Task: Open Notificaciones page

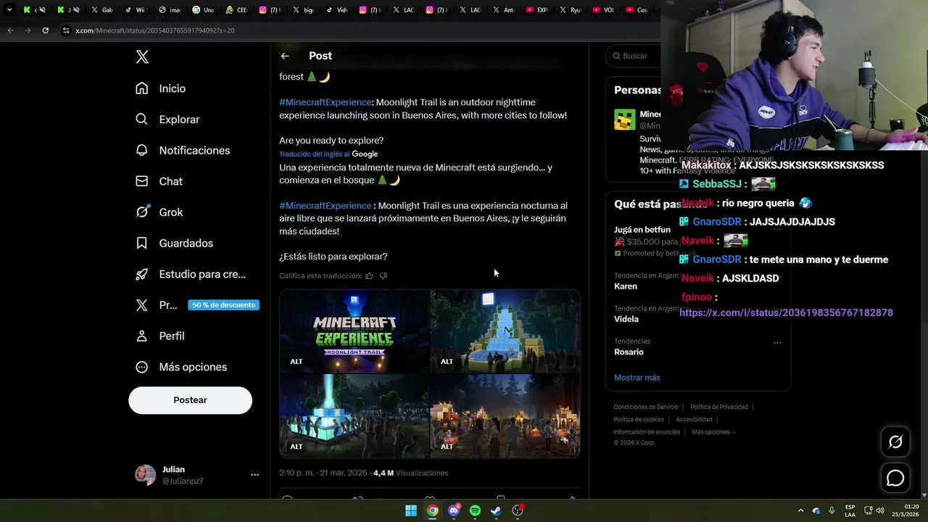Action: 183,150
